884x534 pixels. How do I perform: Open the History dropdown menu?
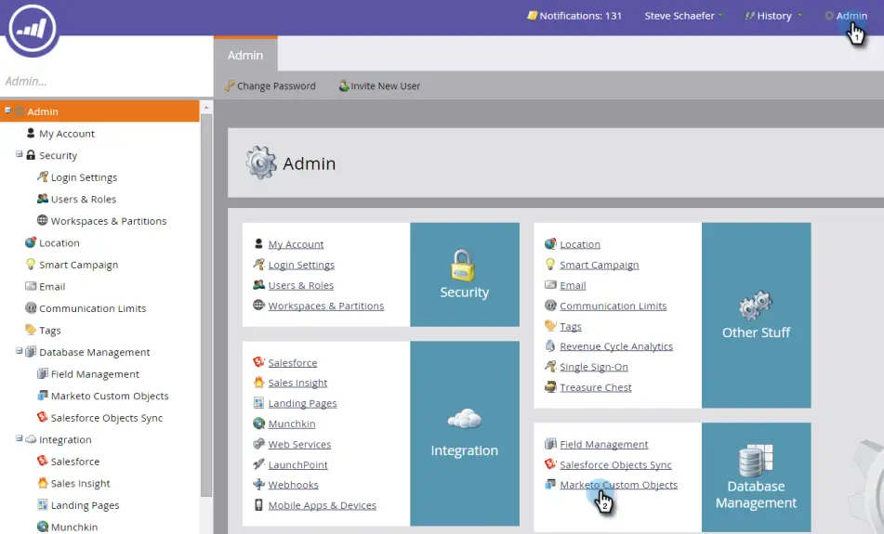point(773,16)
